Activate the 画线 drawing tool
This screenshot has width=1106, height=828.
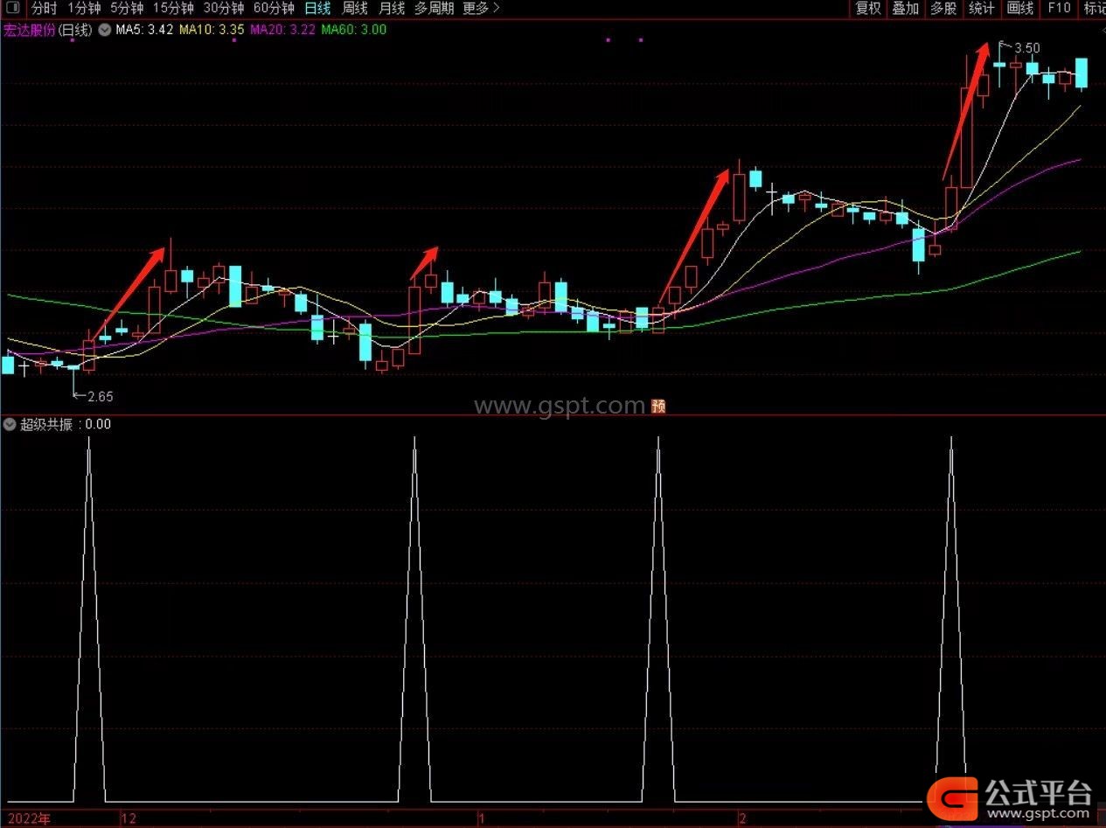point(1020,9)
